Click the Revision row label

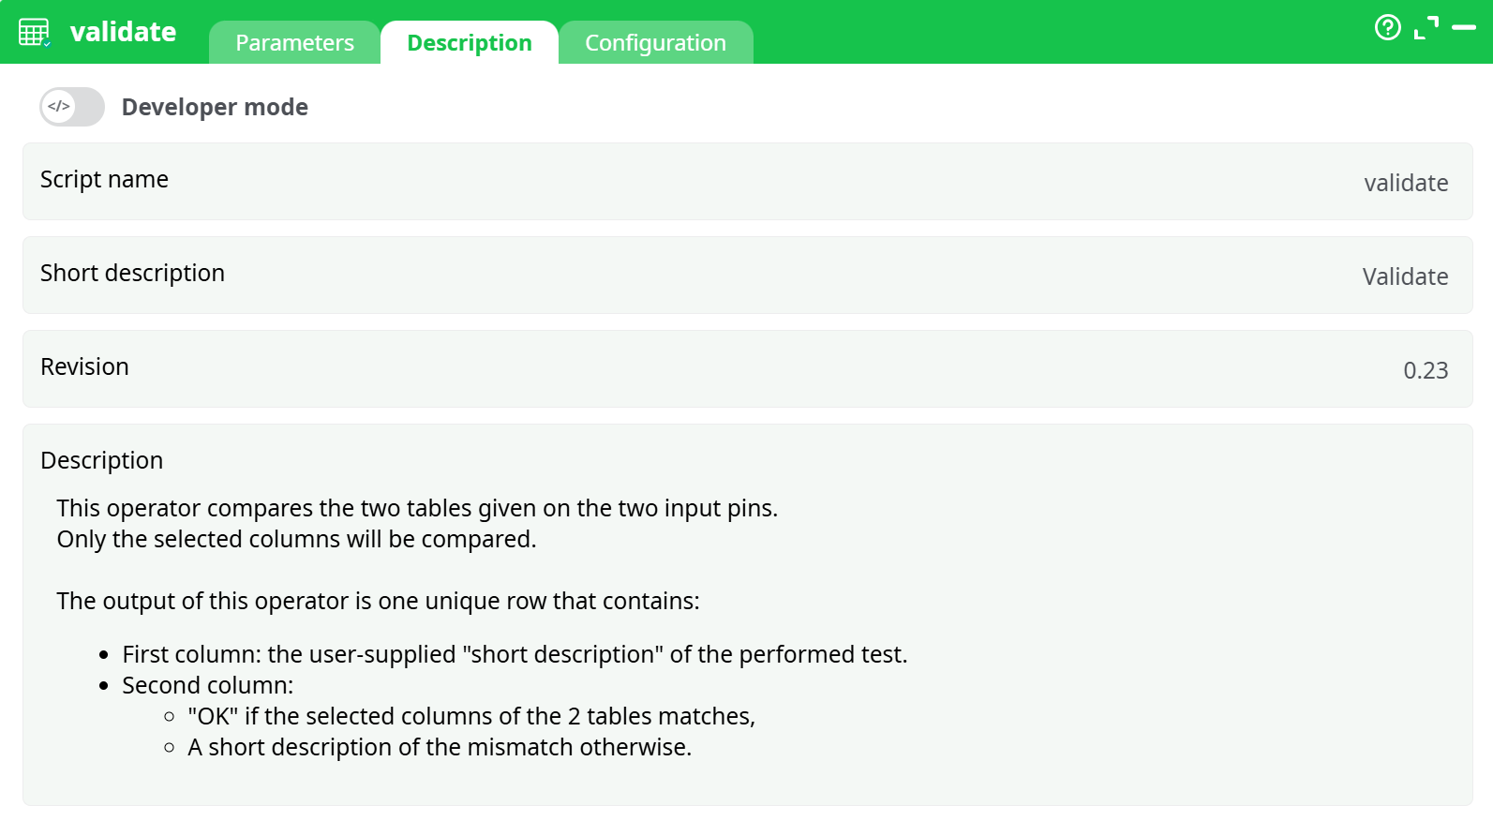[83, 367]
